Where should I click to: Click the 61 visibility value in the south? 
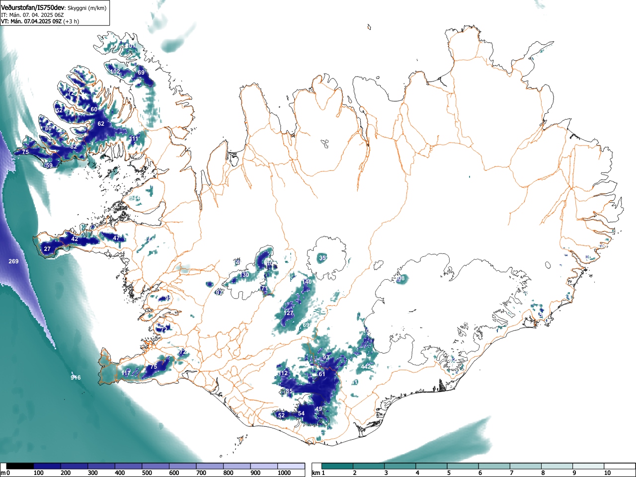click(x=321, y=374)
